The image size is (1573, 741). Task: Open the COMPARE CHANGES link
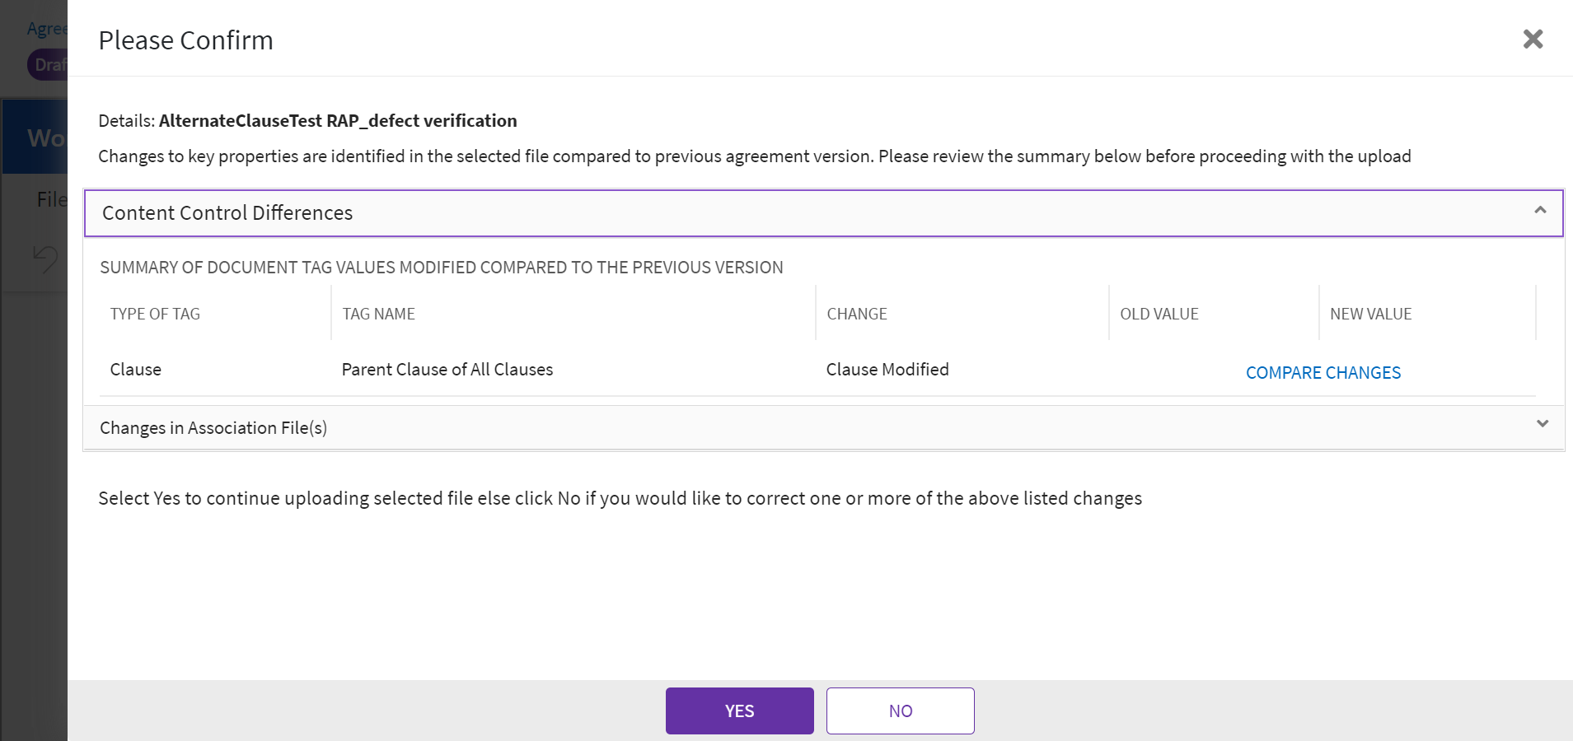(x=1323, y=373)
